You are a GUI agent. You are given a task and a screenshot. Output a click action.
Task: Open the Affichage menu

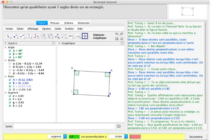coord(33,29)
